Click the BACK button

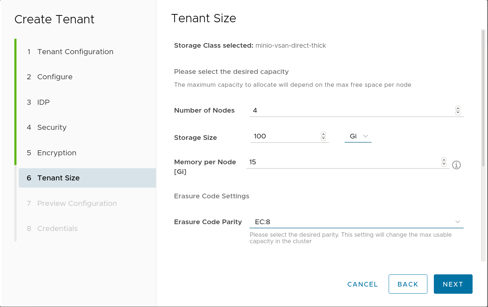pos(408,284)
